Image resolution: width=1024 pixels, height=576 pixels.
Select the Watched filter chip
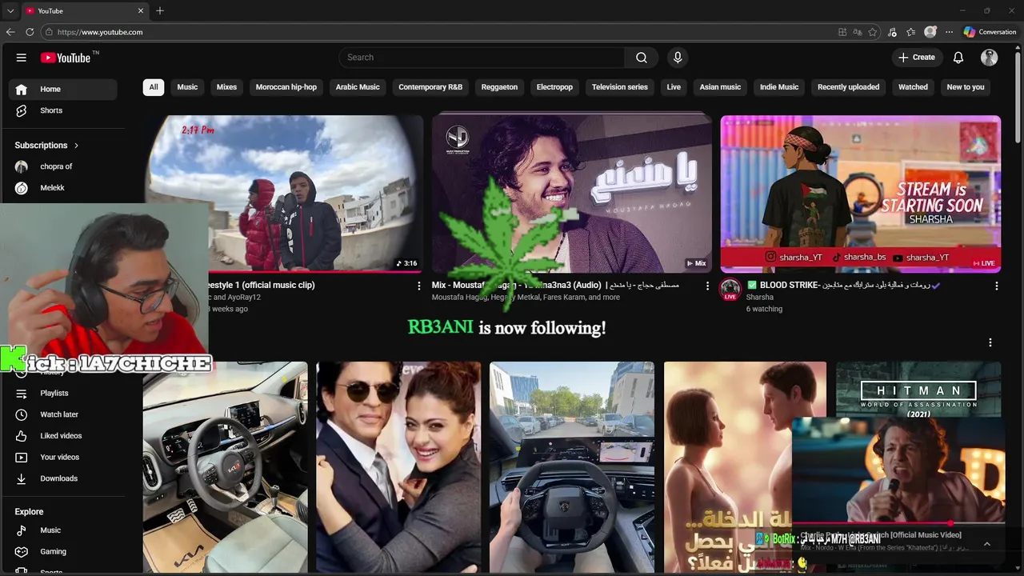(x=913, y=87)
